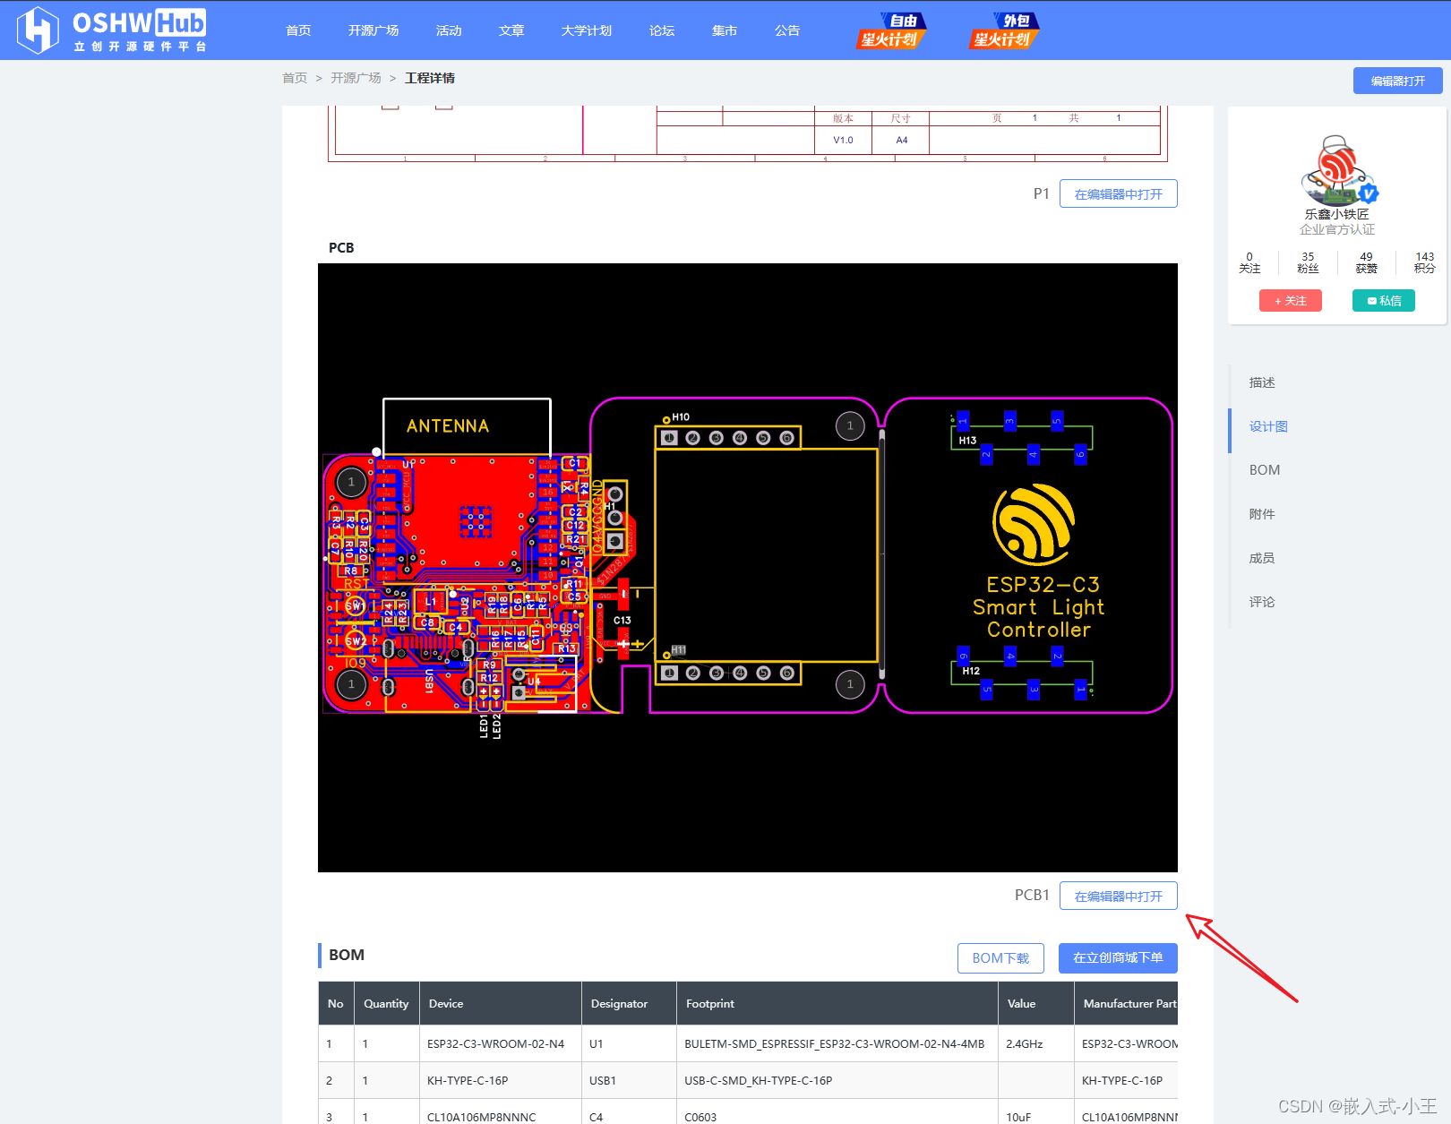Select the CL10A106MP8NNNC device cell
This screenshot has width=1451, height=1124.
[501, 1113]
